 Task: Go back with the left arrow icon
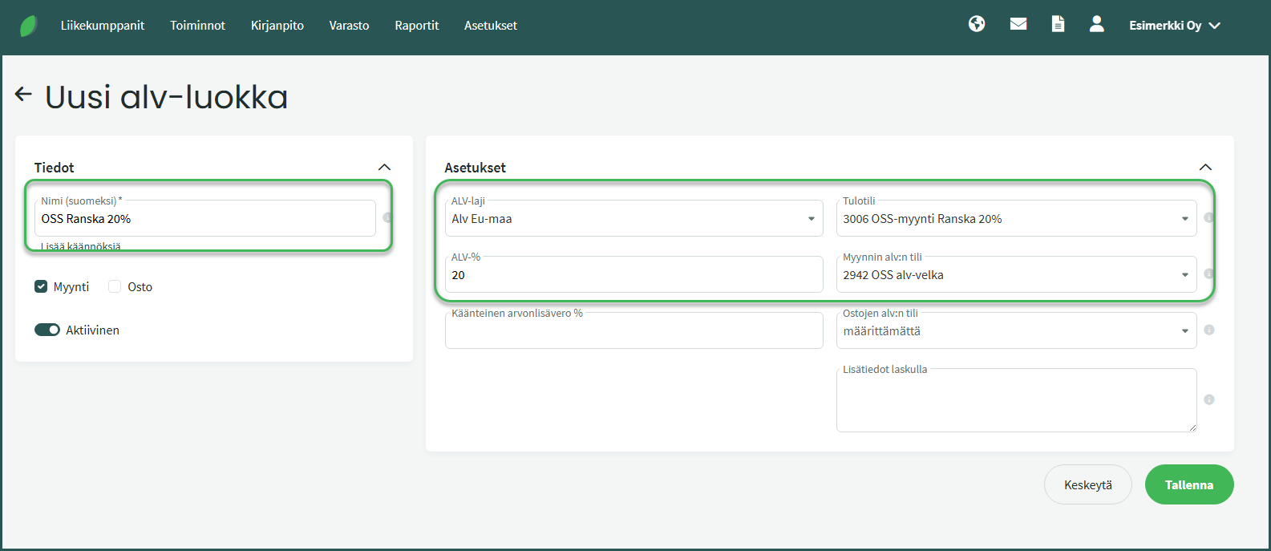coord(23,95)
